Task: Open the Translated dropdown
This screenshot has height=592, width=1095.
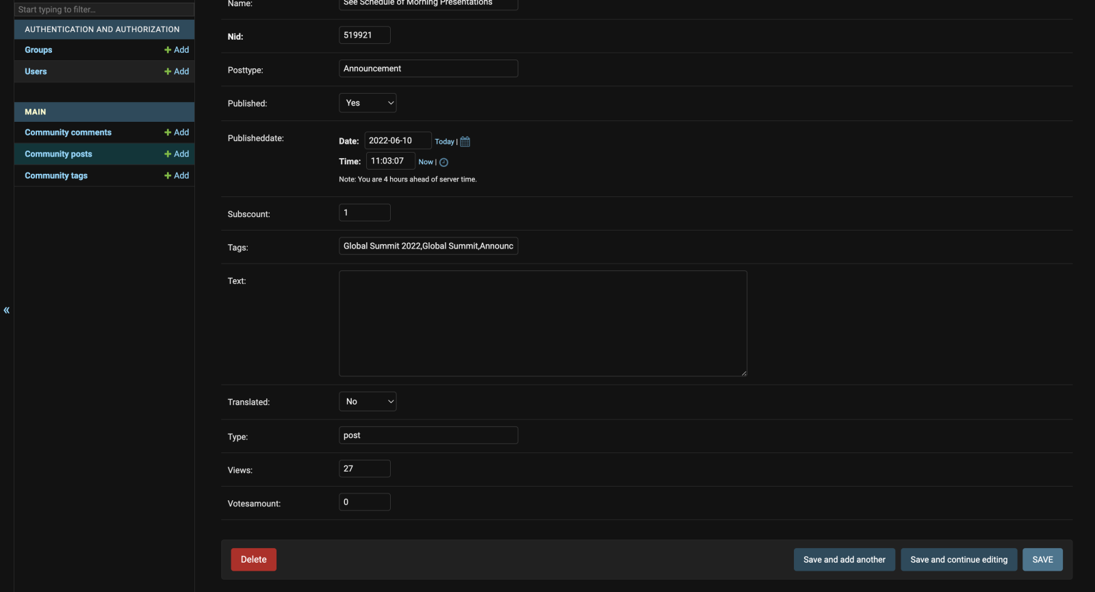Action: (x=368, y=401)
